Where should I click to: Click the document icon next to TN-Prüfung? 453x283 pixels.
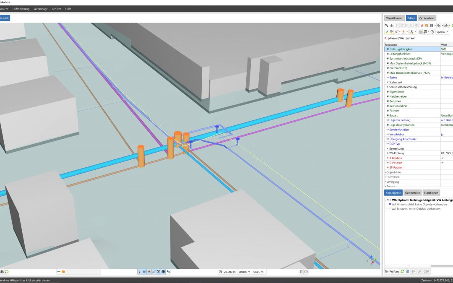click(x=407, y=271)
